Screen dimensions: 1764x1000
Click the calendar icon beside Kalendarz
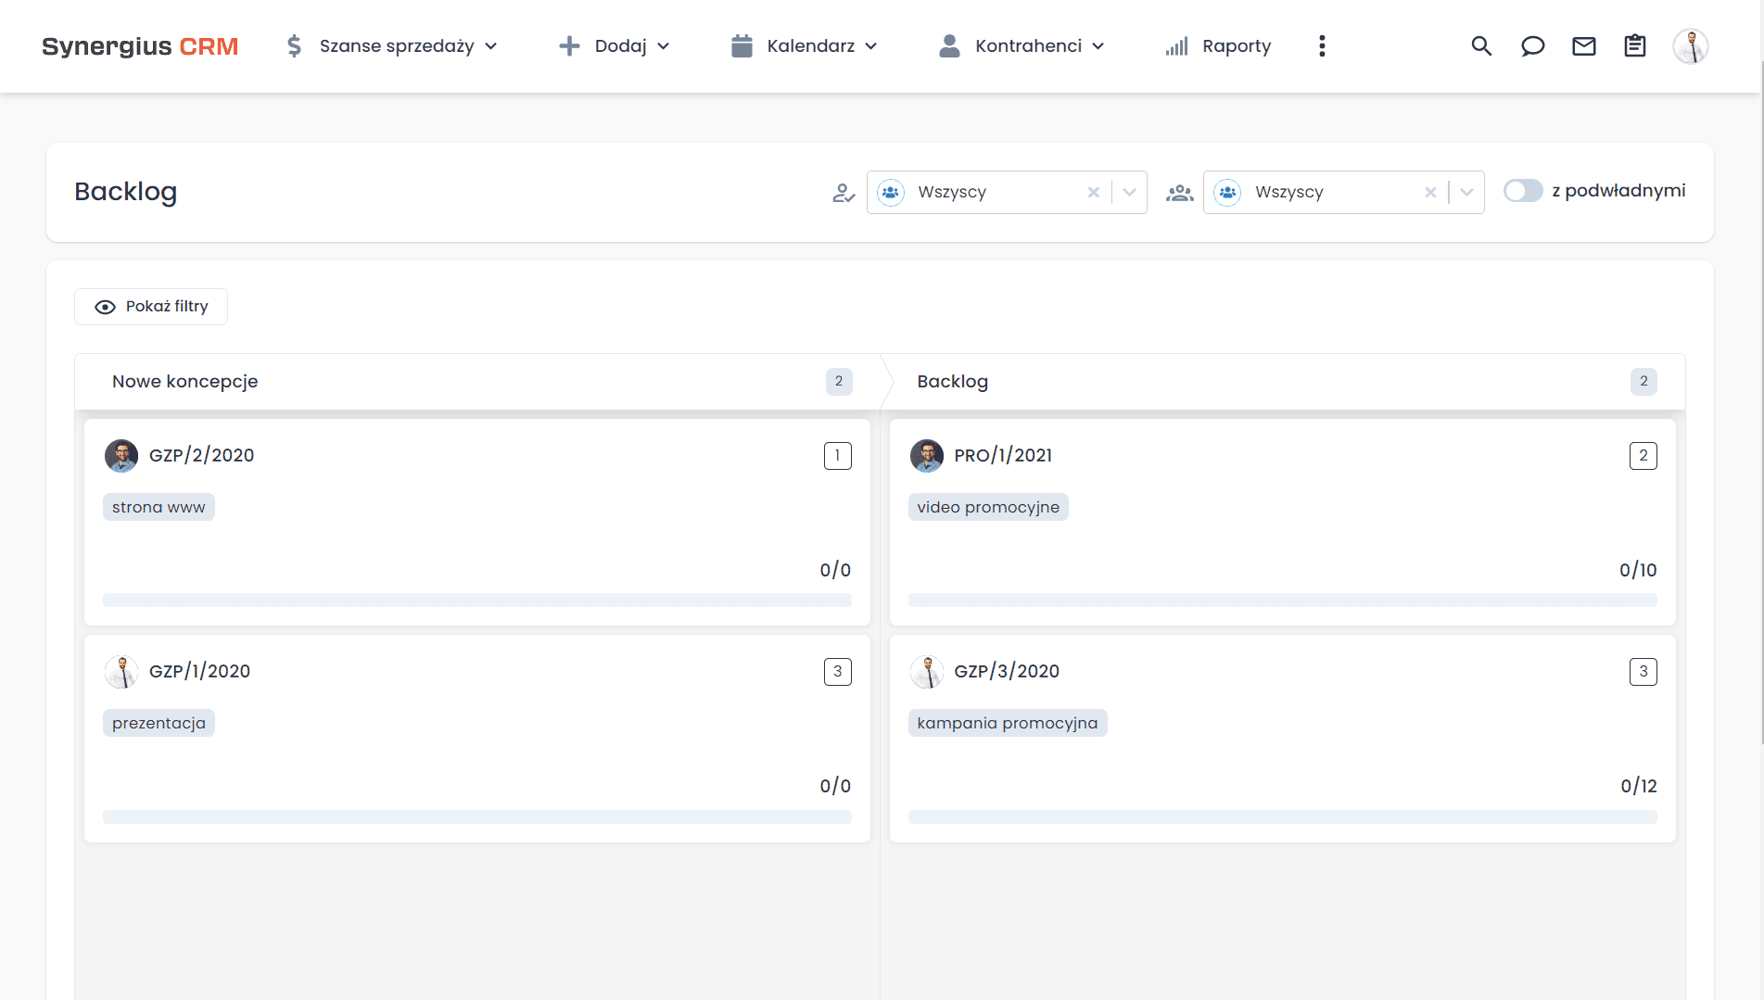(x=742, y=44)
